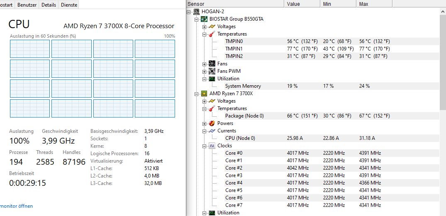Click the motherboard Utilization graph icon
This screenshot has height=216, width=446.
(x=212, y=78)
